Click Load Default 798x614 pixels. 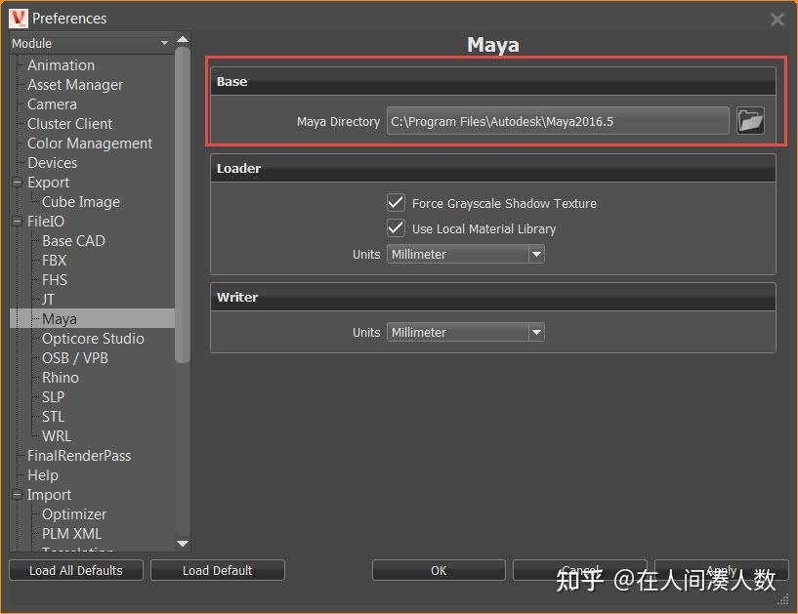click(x=217, y=570)
